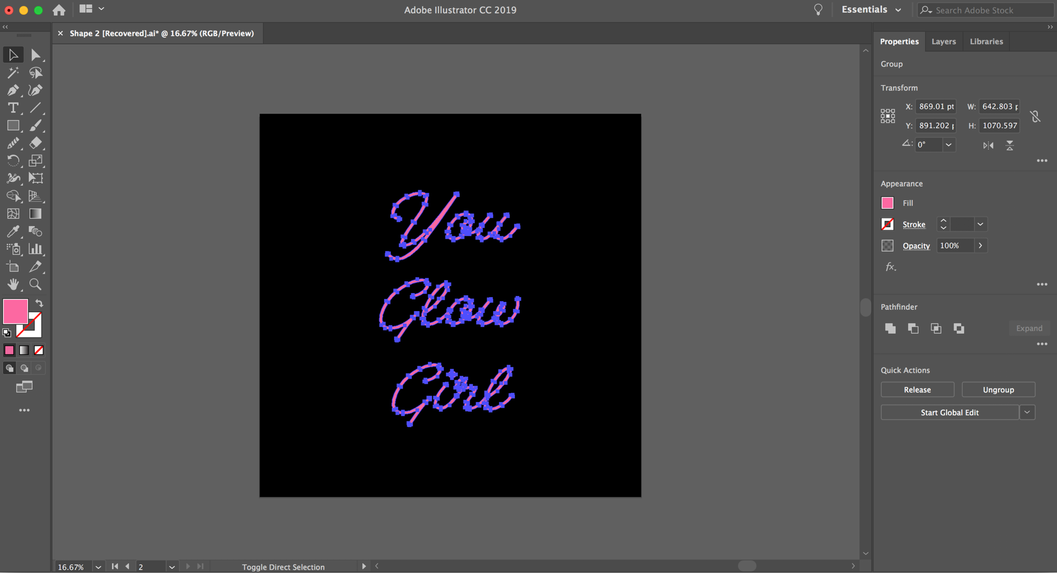Open Start Global Edit options dropdown
Screen dimensions: 1057x573
click(1027, 412)
